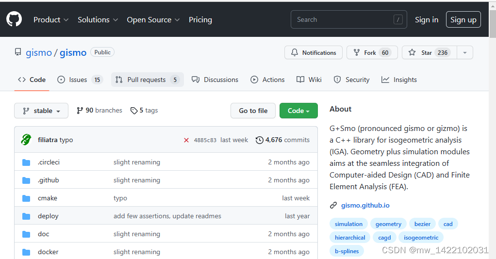This screenshot has height=259, width=496.
Task: Click the failed build status X icon
Action: (x=186, y=140)
